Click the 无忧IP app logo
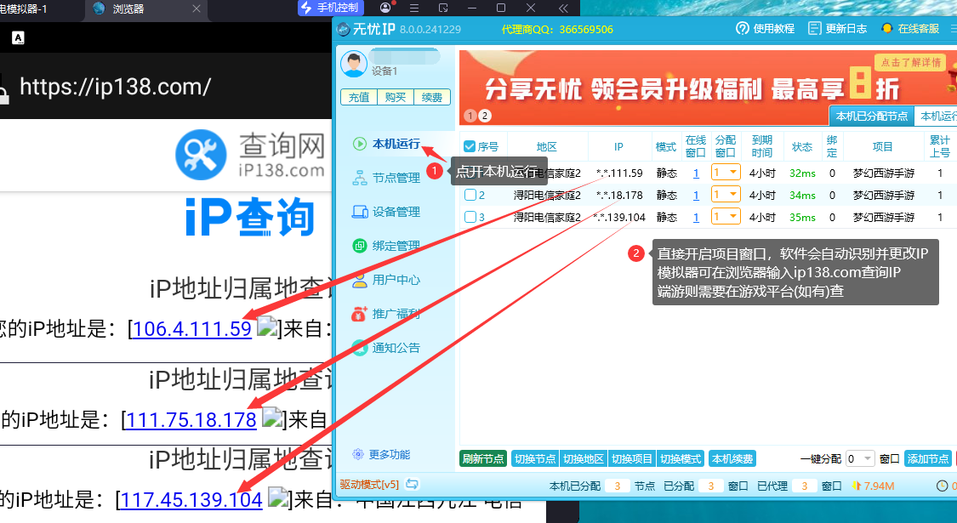 (344, 29)
